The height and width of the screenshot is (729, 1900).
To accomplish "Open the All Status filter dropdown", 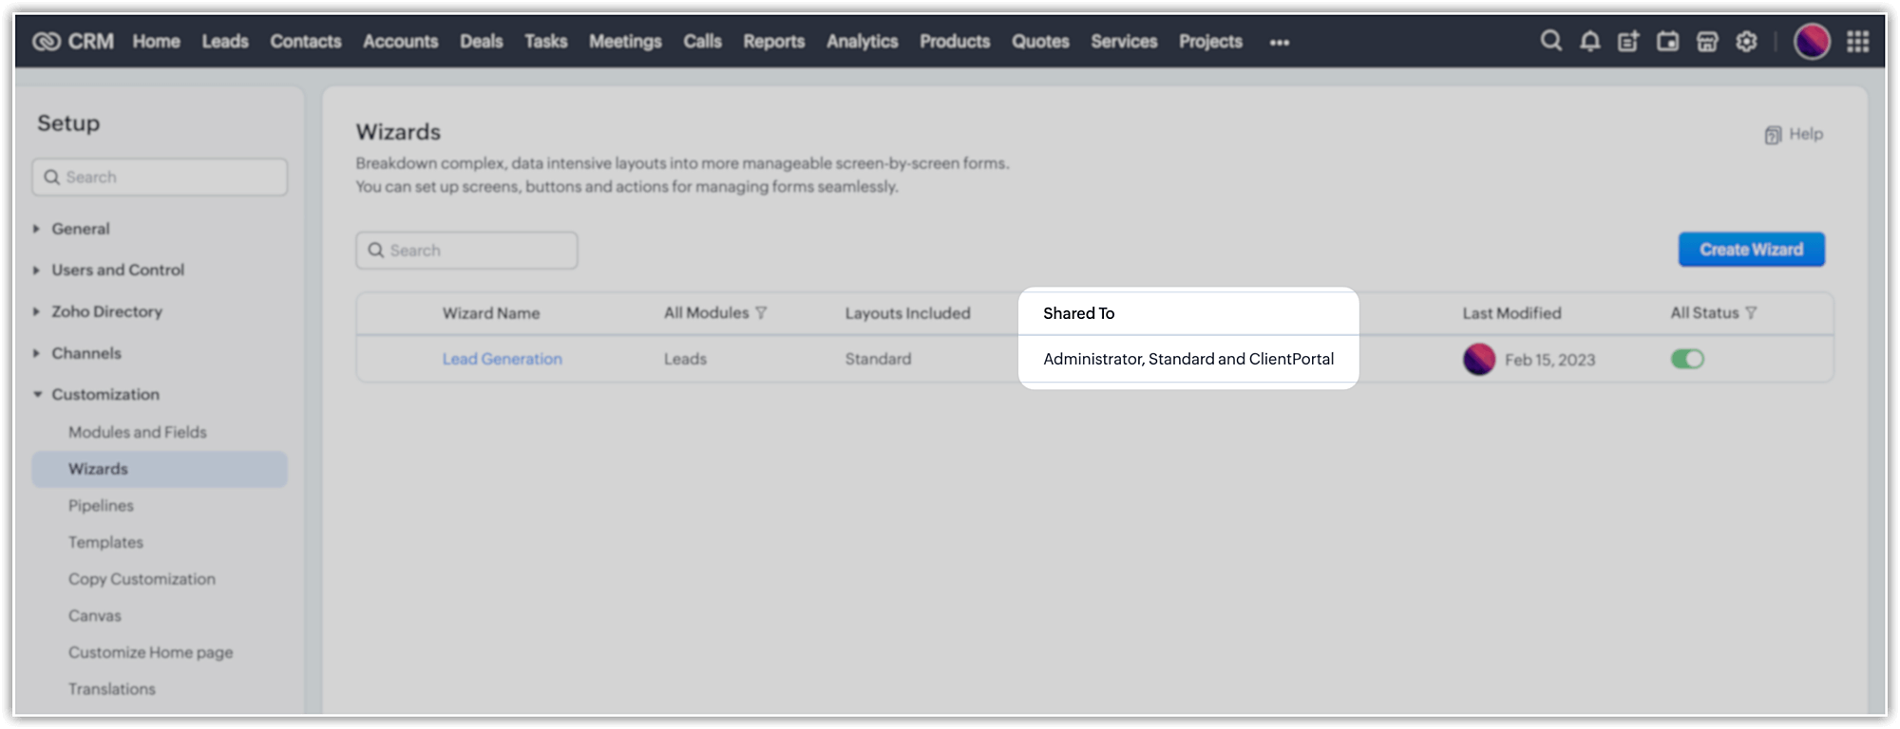I will (1714, 312).
